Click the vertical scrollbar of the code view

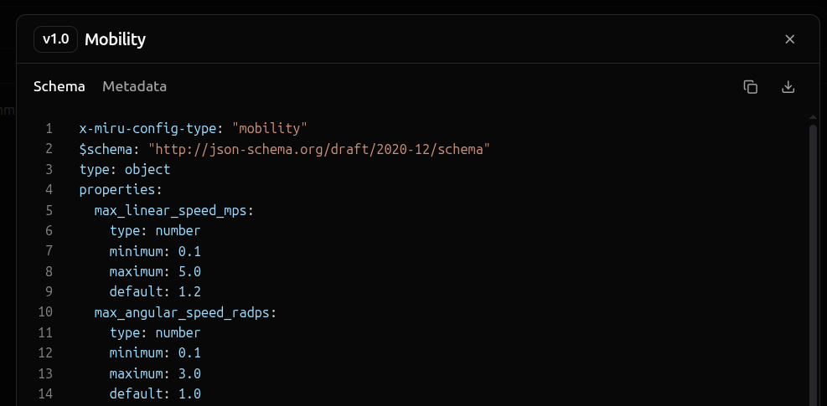coord(812,251)
